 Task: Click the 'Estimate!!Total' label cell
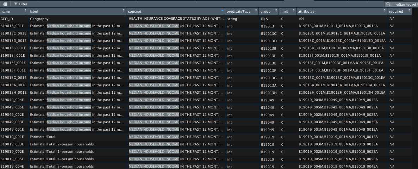point(43,137)
